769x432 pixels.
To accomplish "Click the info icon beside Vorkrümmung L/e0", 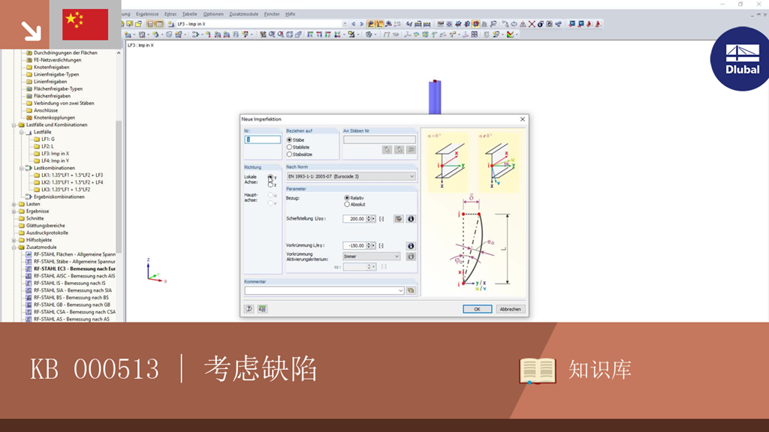I will 411,246.
